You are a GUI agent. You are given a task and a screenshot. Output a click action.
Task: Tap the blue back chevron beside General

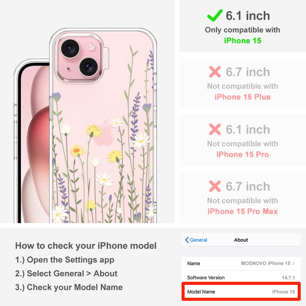pos(187,240)
